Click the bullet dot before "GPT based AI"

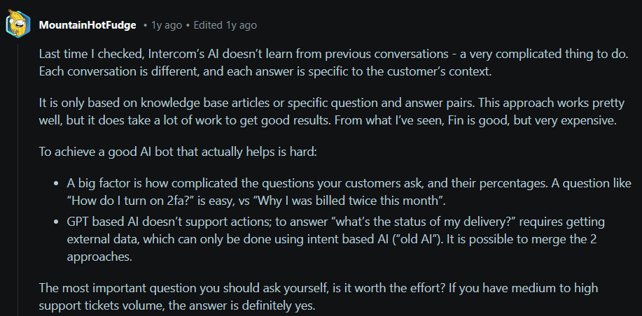tap(57, 222)
